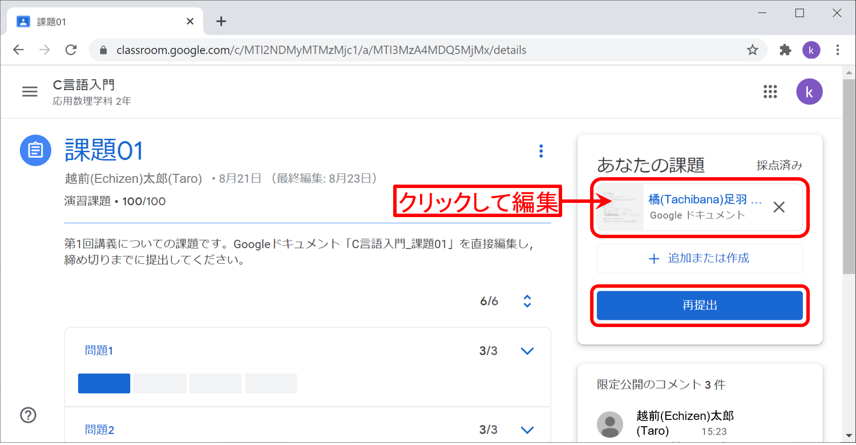Click the 応用数理学科 2年 subtitle
This screenshot has height=445, width=856.
tap(92, 101)
